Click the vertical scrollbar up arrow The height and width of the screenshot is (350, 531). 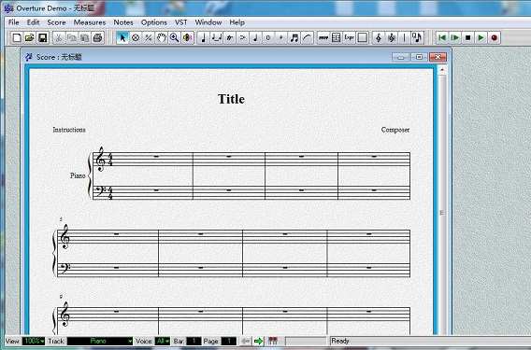442,70
